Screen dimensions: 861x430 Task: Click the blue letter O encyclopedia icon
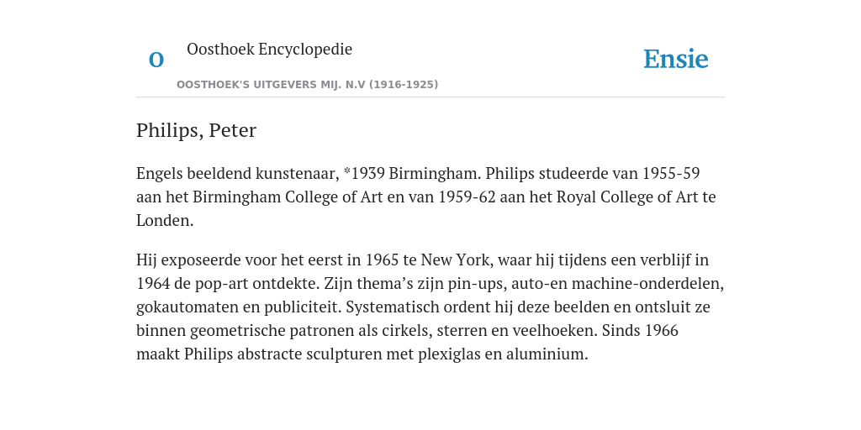coord(156,60)
